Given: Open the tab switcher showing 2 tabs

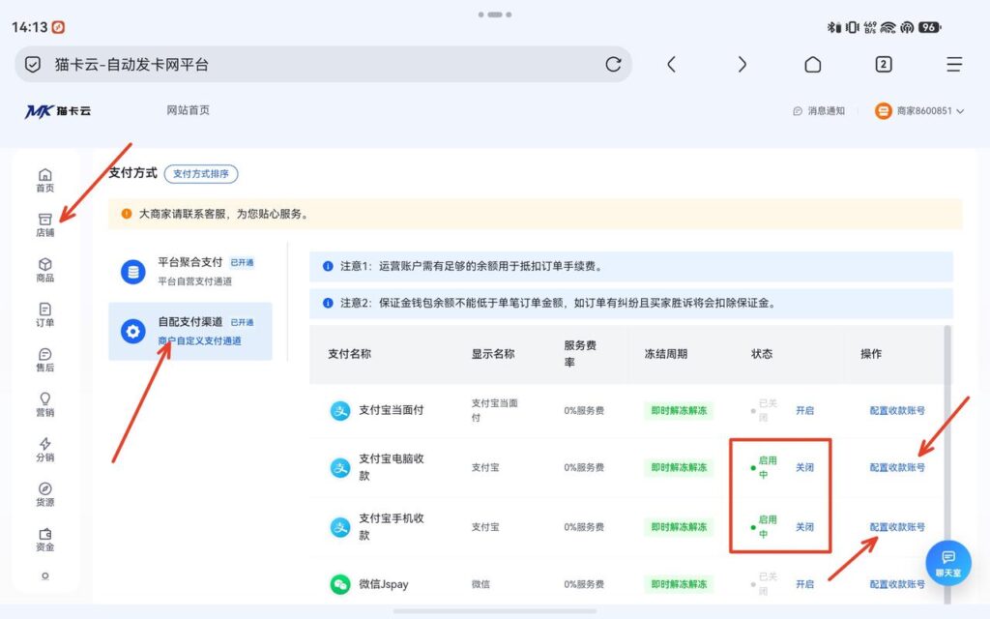Looking at the screenshot, I should coord(884,64).
